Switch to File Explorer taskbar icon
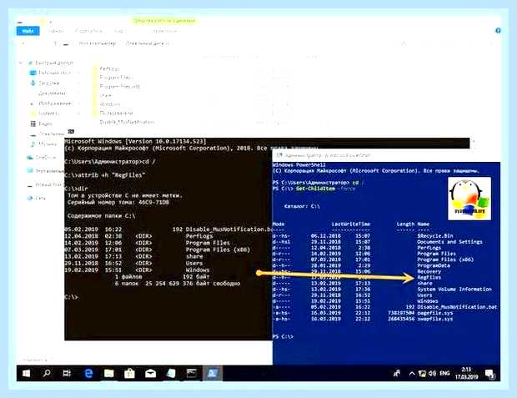 [x=108, y=373]
